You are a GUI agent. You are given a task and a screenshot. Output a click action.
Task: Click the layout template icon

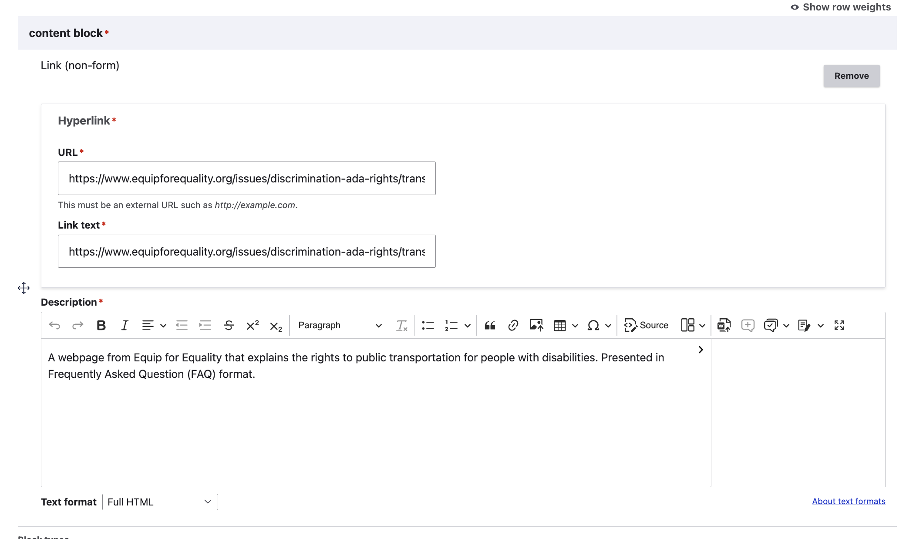(x=687, y=325)
